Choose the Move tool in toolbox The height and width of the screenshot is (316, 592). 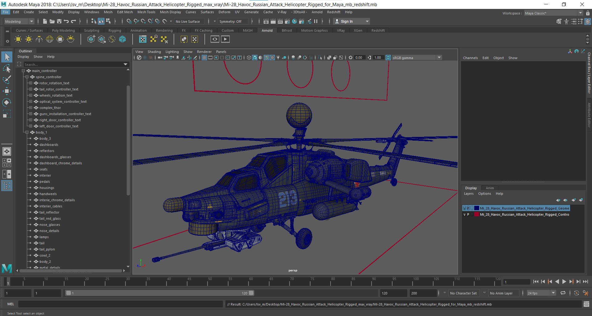coord(7,91)
